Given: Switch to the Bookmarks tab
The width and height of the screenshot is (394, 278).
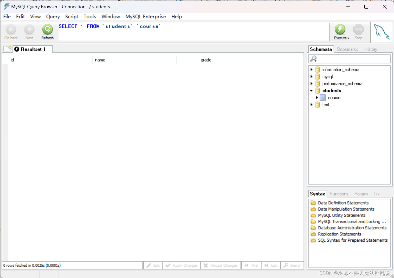Looking at the screenshot, I should pyautogui.click(x=347, y=49).
